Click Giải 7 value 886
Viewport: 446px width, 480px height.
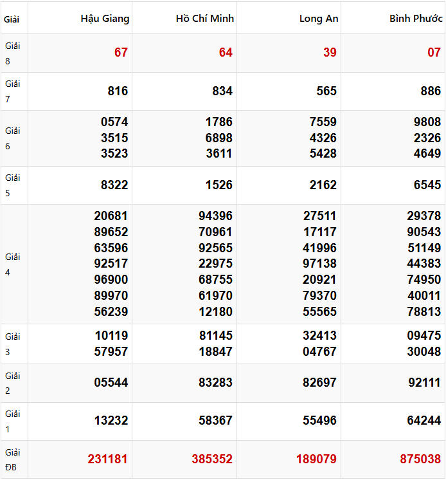(431, 91)
